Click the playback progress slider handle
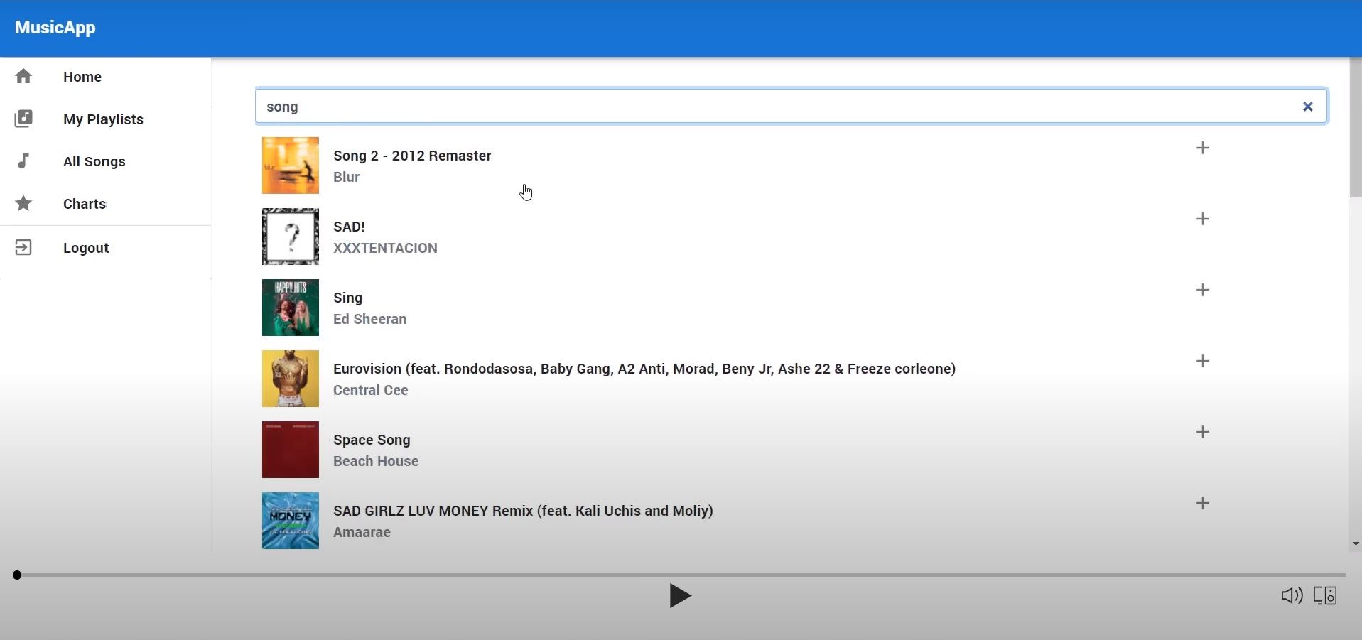This screenshot has width=1362, height=640. tap(17, 575)
